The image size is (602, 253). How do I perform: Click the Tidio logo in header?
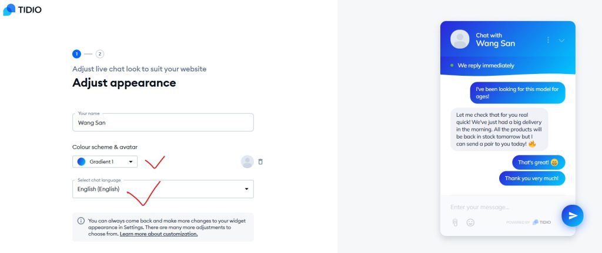22,10
